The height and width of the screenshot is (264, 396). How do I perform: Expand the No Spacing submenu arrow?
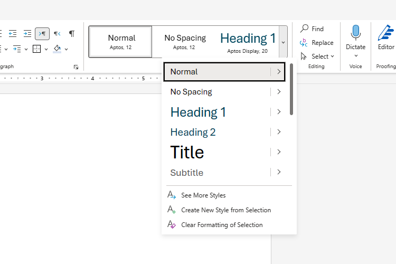279,92
